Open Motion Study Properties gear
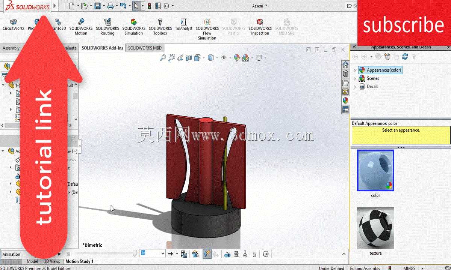Image resolution: width=451 pixels, height=270 pixels. 266,254
